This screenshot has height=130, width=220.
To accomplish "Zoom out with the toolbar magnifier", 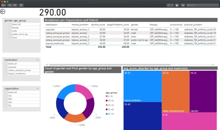I will point(10,5).
